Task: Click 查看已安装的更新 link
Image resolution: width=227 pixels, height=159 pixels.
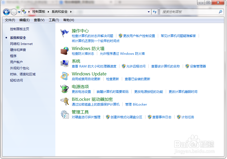Action: point(137,79)
